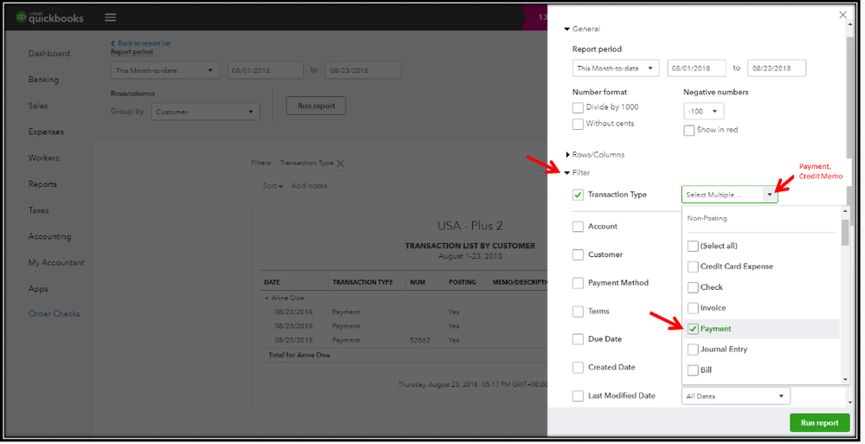Click the panel end date 08/23/2018 field
865x444 pixels.
pyautogui.click(x=777, y=68)
